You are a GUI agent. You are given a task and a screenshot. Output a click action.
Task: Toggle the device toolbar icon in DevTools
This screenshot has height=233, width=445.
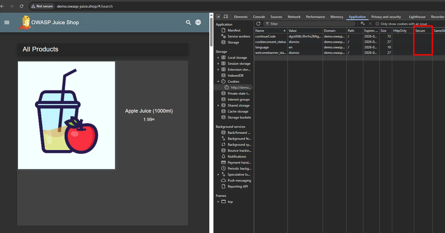pos(226,17)
